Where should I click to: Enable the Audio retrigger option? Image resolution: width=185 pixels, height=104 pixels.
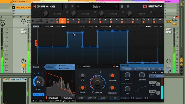62,66
